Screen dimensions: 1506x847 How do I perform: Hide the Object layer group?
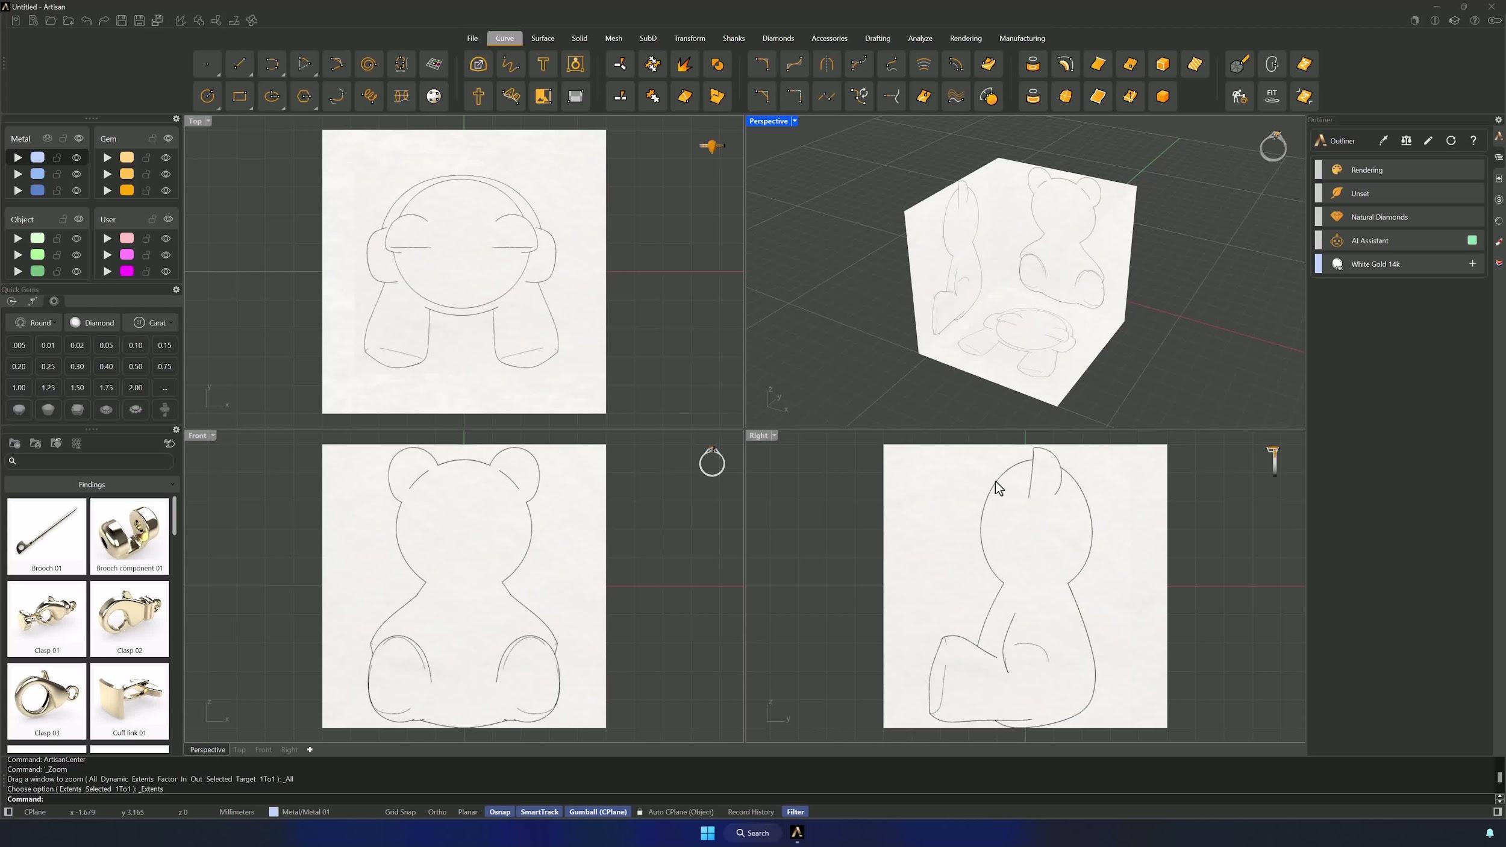(79, 219)
